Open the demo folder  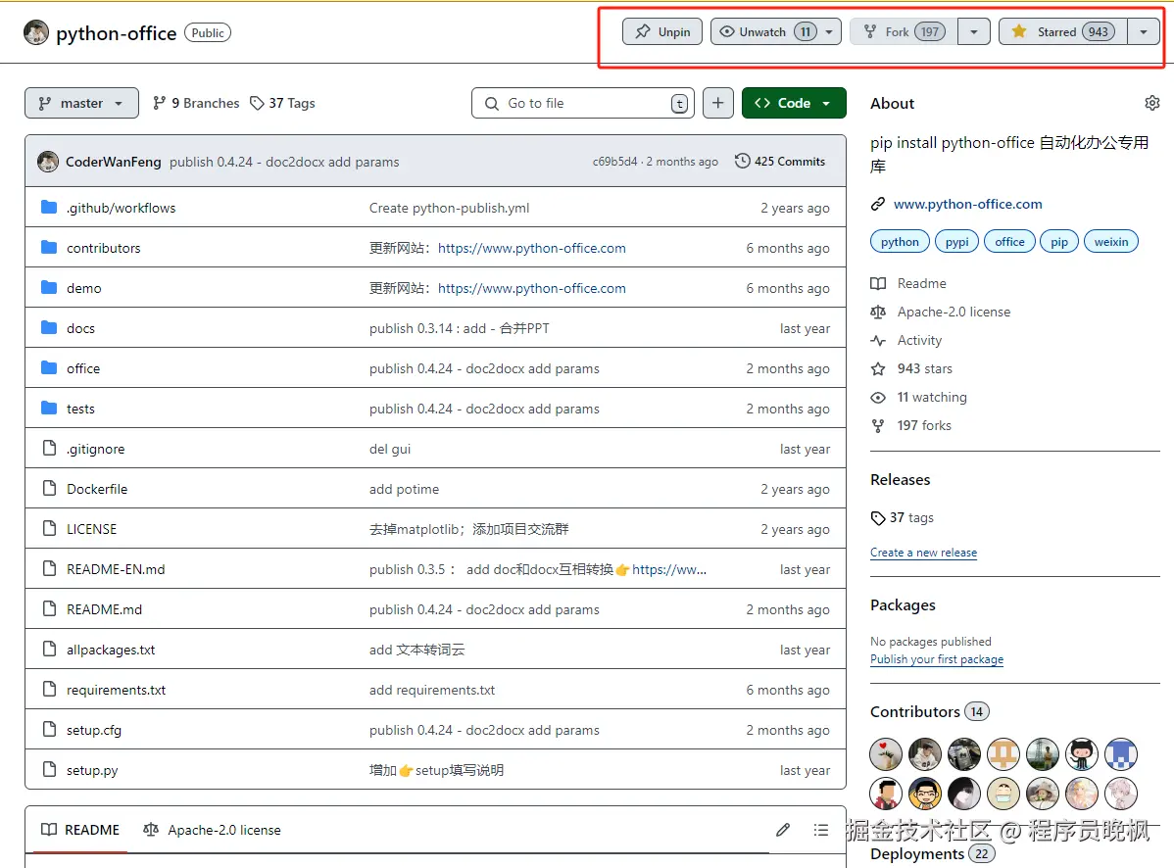tap(84, 288)
